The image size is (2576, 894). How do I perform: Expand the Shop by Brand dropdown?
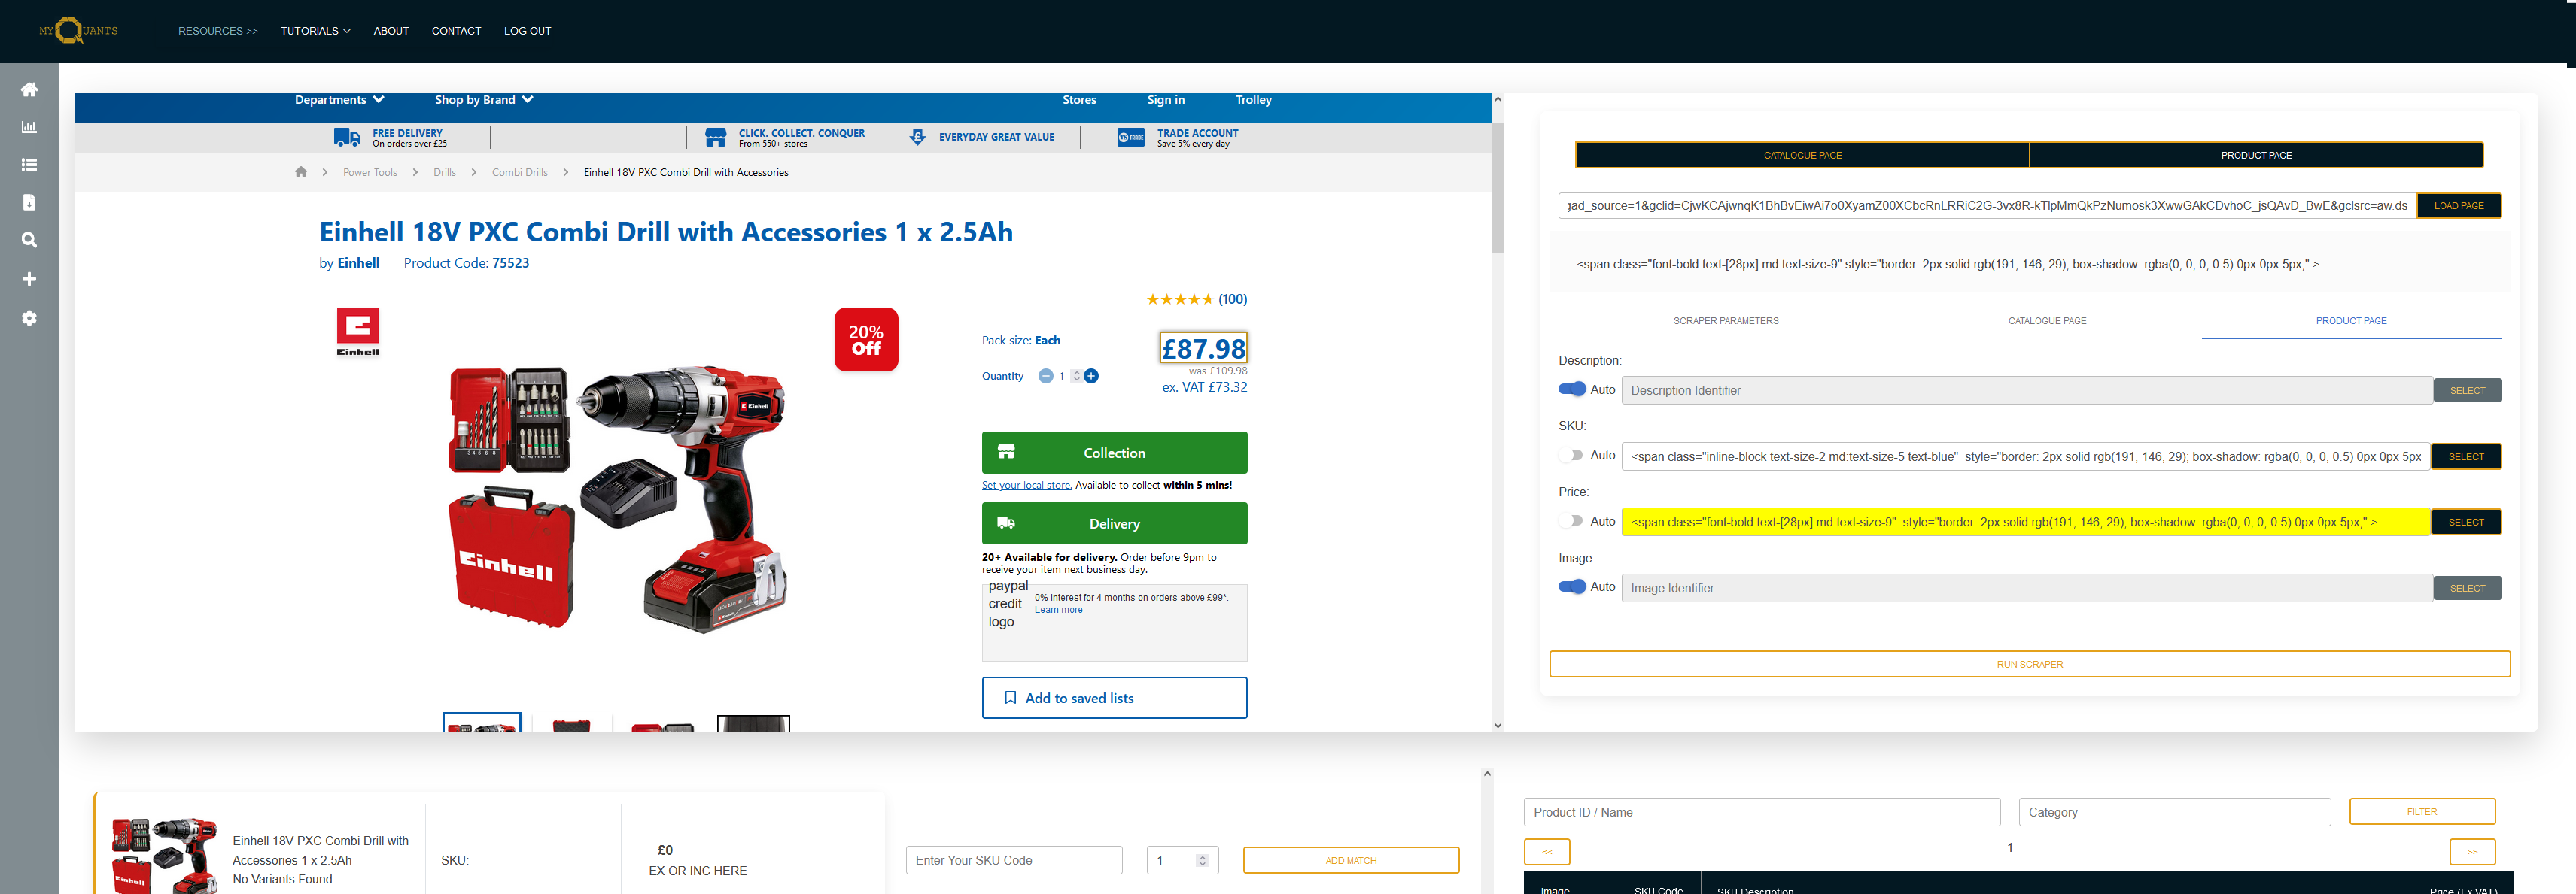click(484, 100)
